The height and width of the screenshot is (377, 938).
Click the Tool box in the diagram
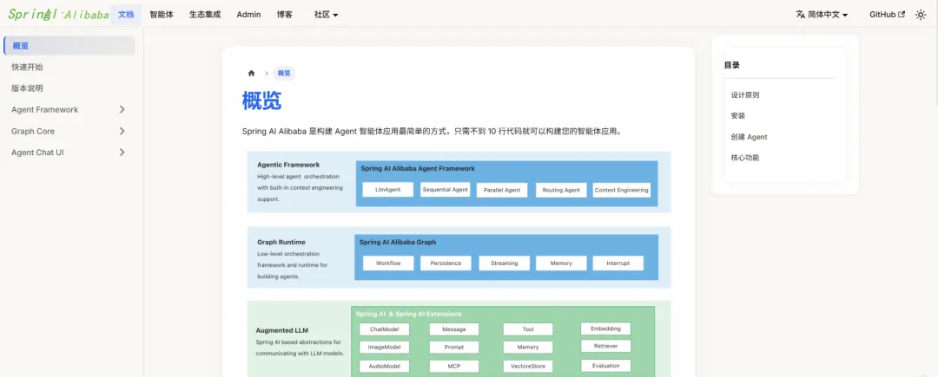tap(528, 329)
